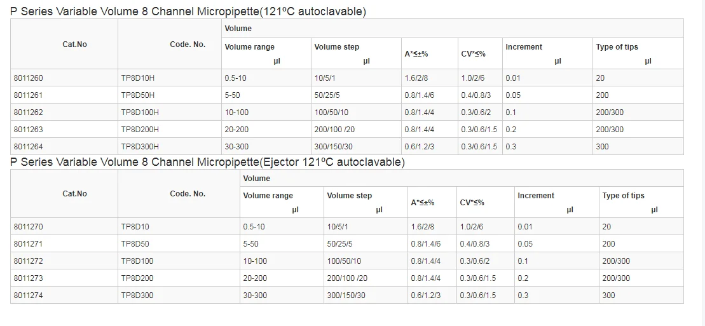This screenshot has height=326, width=705.
Task: Select catalog number 8011273
Action: [x=28, y=278]
